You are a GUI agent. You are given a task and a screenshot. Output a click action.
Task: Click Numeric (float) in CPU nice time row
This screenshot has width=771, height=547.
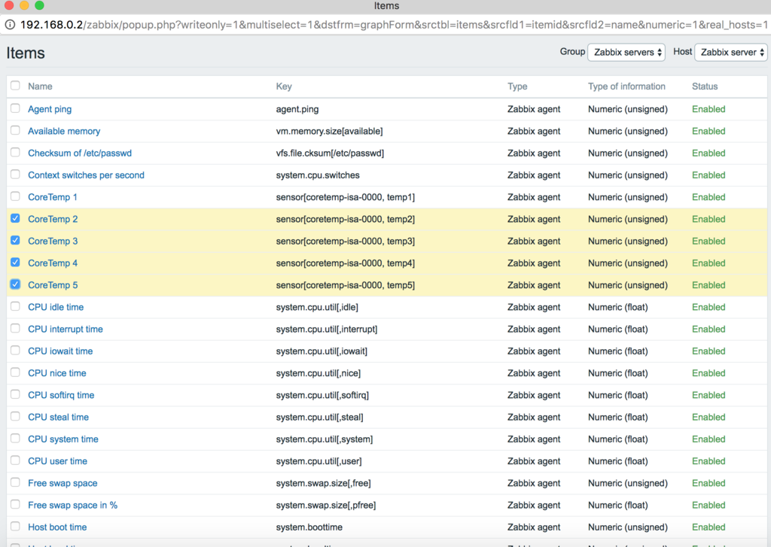click(x=617, y=373)
